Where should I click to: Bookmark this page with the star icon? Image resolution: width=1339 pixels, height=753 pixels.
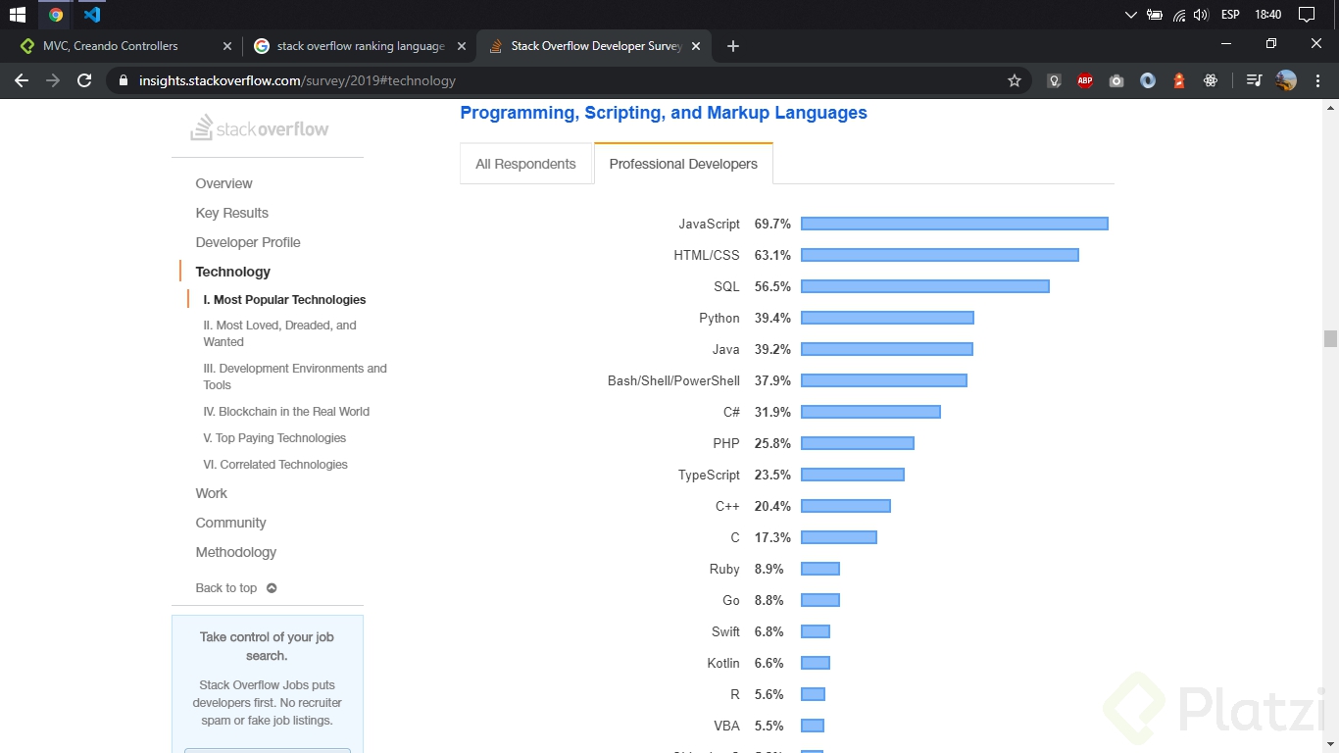[x=1015, y=80]
